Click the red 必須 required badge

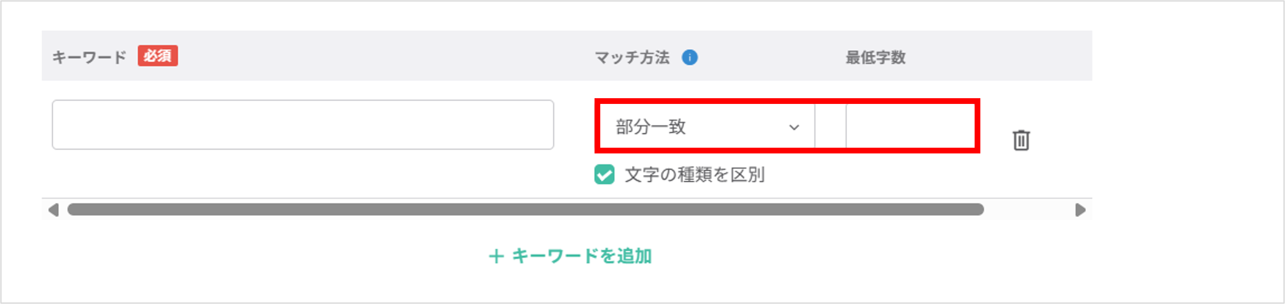(157, 56)
